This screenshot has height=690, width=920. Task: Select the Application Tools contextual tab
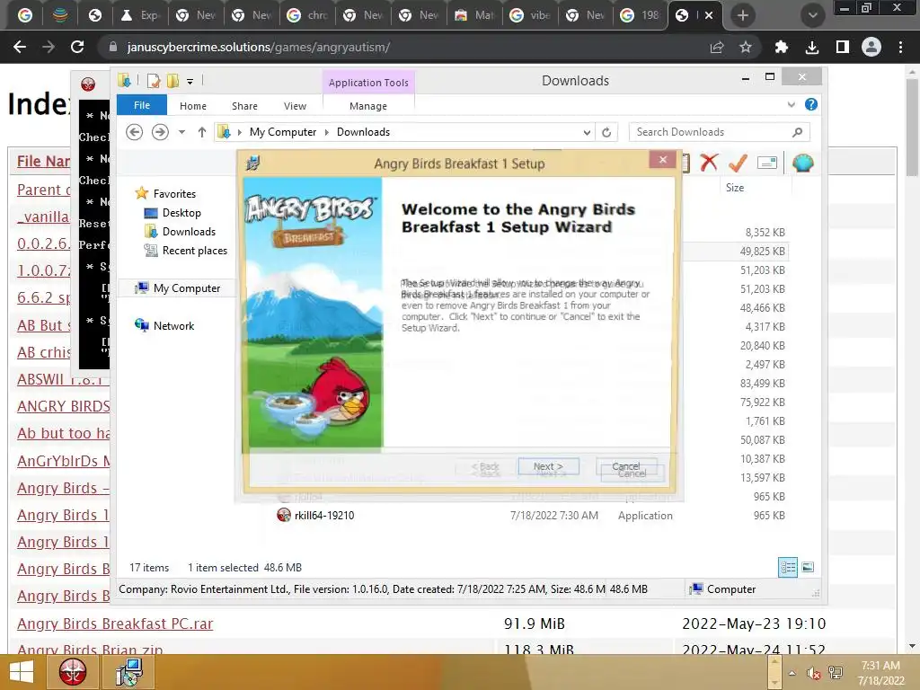[x=368, y=83]
